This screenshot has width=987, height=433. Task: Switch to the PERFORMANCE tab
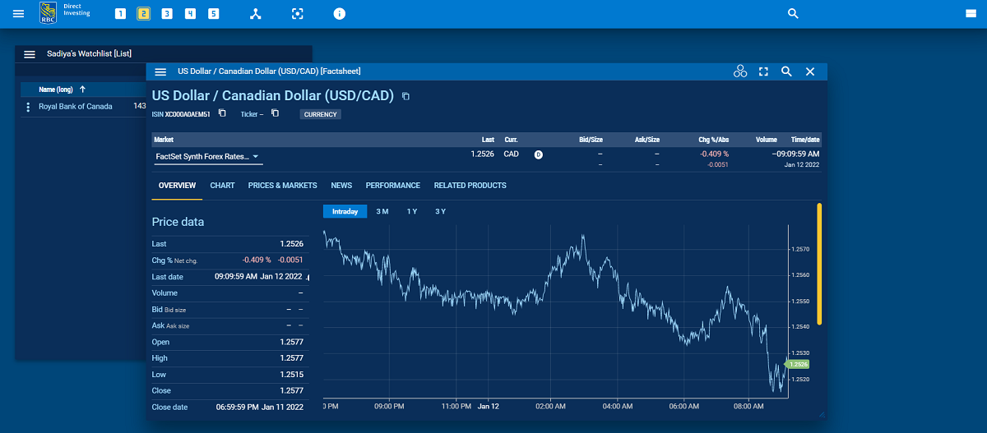pos(393,186)
